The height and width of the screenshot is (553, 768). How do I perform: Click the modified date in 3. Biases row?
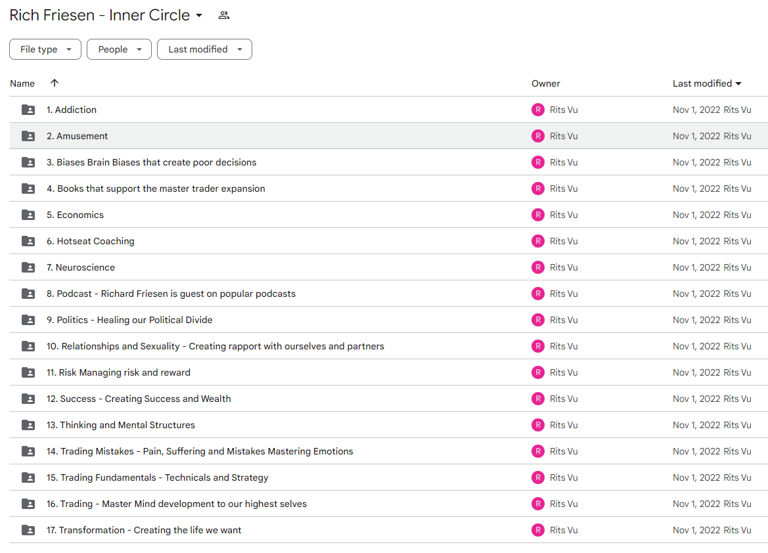[696, 162]
